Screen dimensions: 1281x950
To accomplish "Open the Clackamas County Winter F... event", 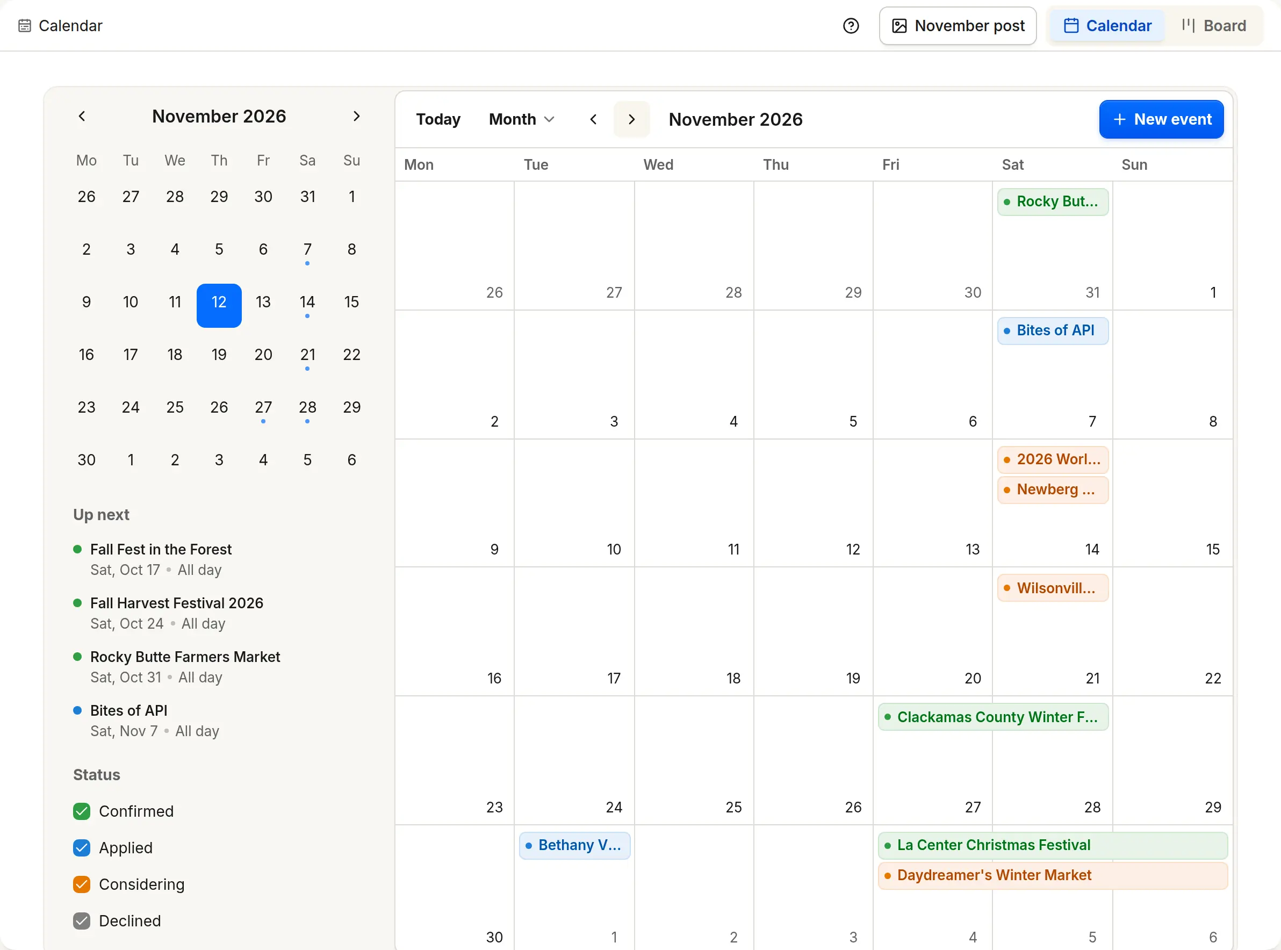I will coord(993,717).
